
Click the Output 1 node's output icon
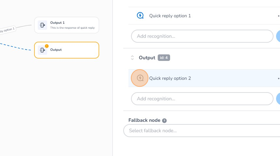[x=42, y=25]
